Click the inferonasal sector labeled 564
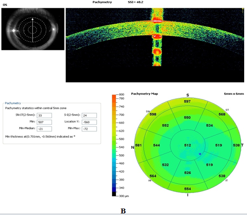 coord(153,176)
